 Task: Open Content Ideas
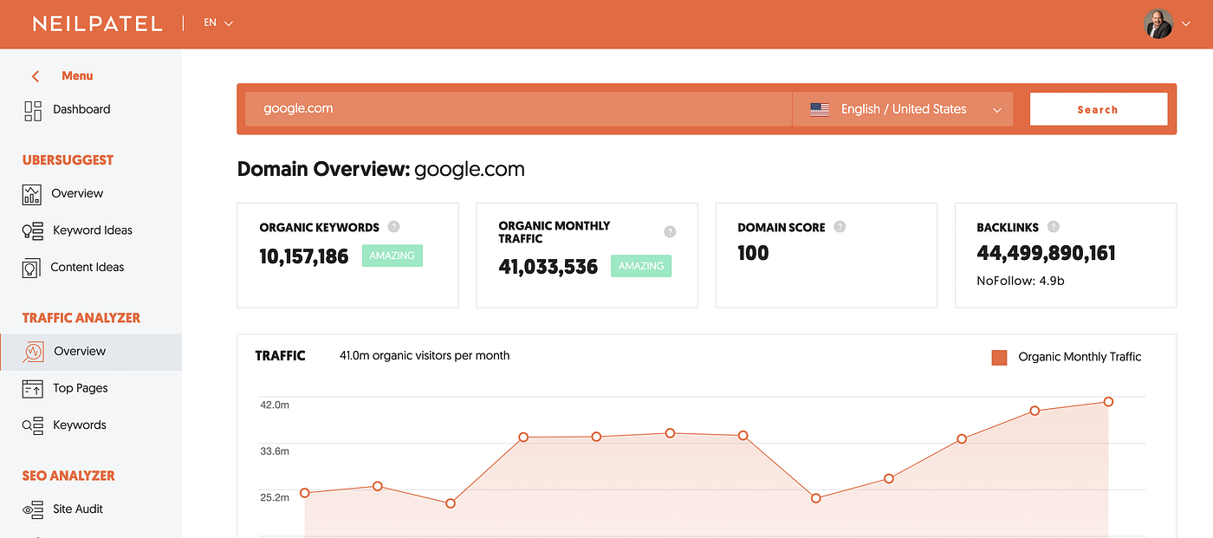88,267
